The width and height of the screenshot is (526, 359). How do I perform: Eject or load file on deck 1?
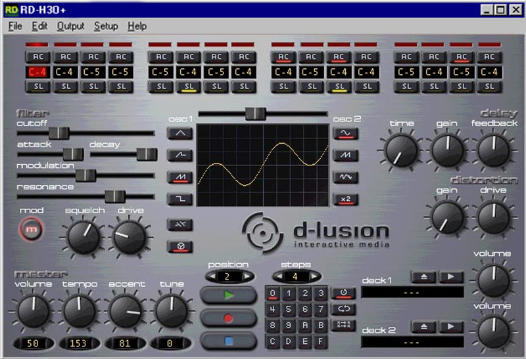[424, 277]
